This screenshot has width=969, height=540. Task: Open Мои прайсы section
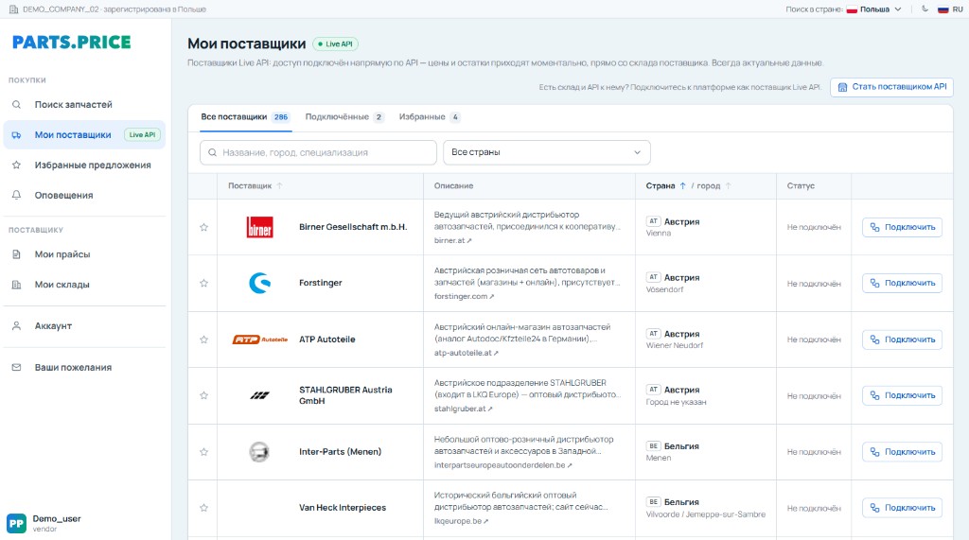click(x=84, y=254)
